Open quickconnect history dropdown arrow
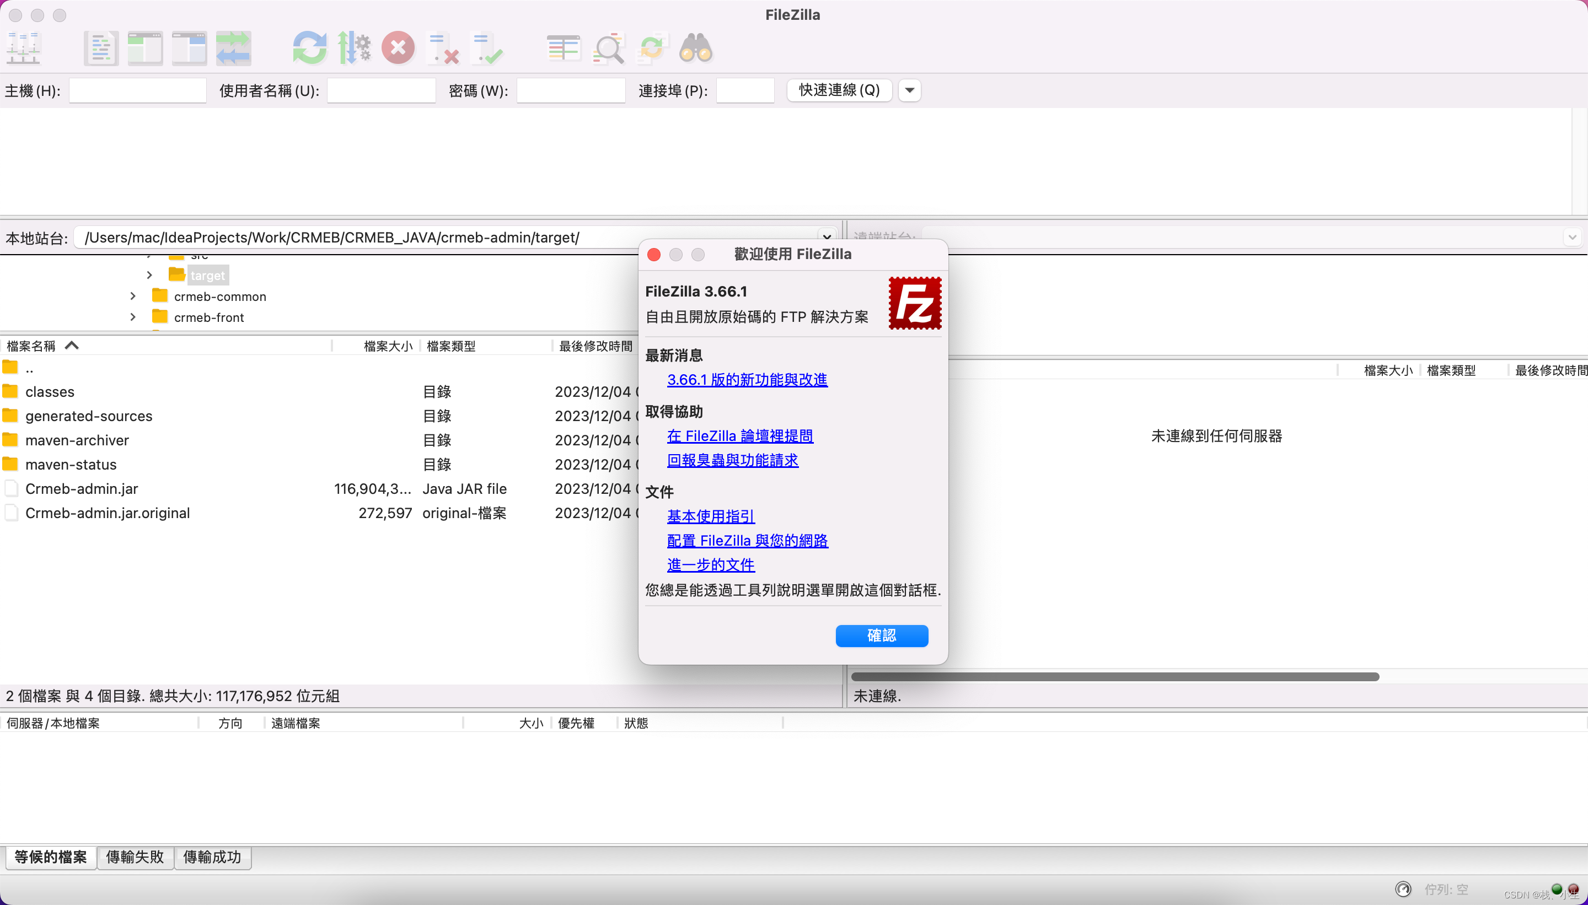This screenshot has height=905, width=1588. [909, 91]
